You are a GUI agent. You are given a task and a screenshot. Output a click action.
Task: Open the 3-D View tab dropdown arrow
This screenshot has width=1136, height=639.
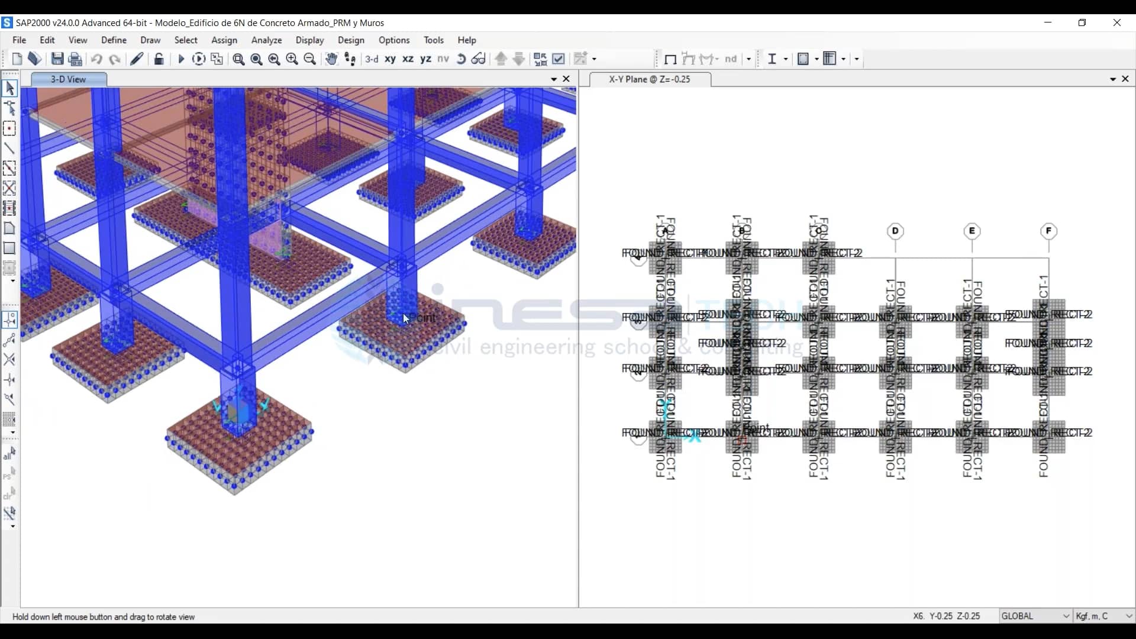pos(553,79)
